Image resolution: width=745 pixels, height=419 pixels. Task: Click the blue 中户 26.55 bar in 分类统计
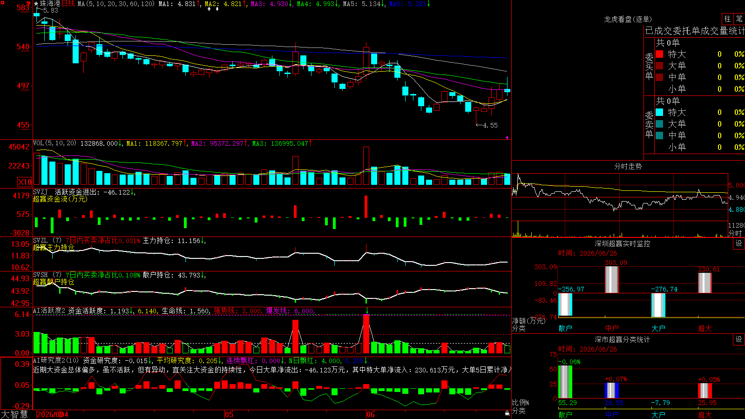coord(612,391)
